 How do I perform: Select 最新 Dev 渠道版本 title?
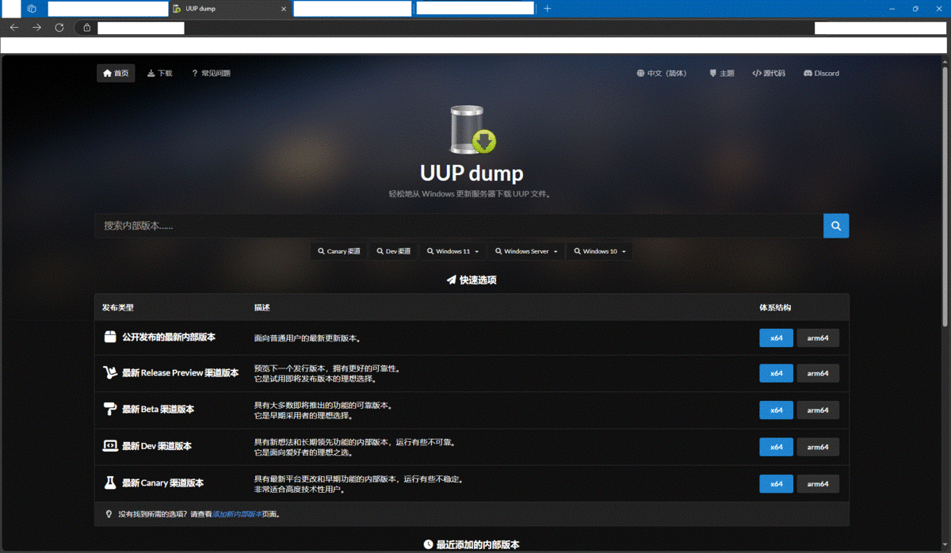click(x=157, y=446)
